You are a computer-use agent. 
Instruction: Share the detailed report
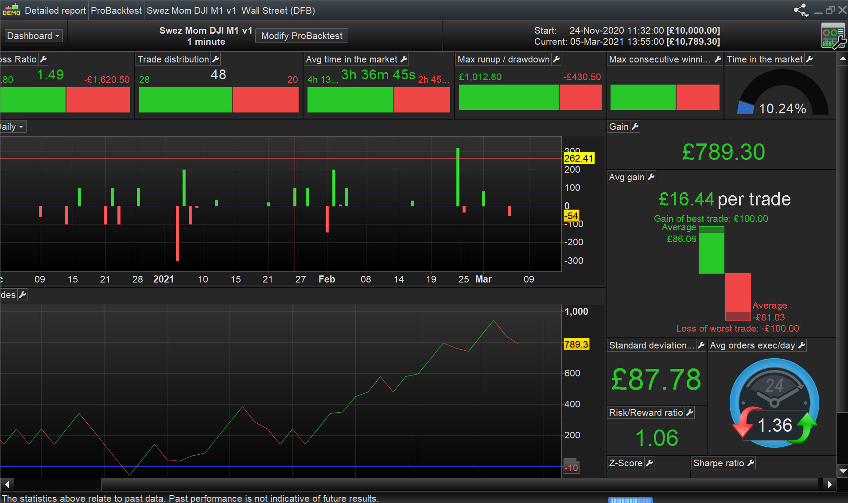[x=801, y=10]
